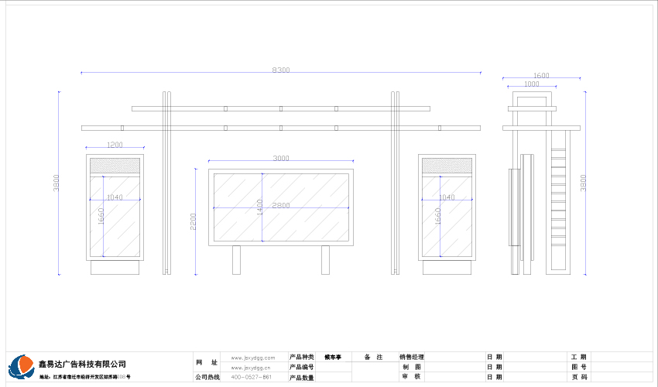Open the www.jsxydgg.com website text

(253, 358)
